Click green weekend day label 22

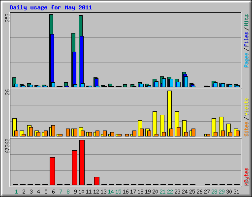pyautogui.click(x=170, y=192)
